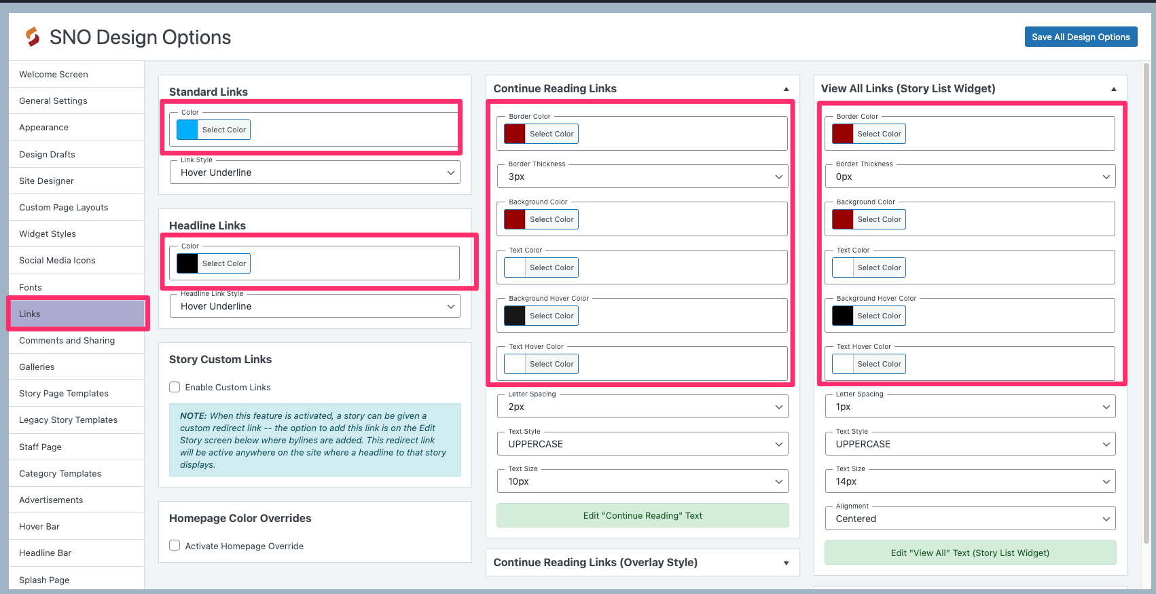The image size is (1156, 594).
Task: Go to Appearance settings
Action: click(77, 128)
